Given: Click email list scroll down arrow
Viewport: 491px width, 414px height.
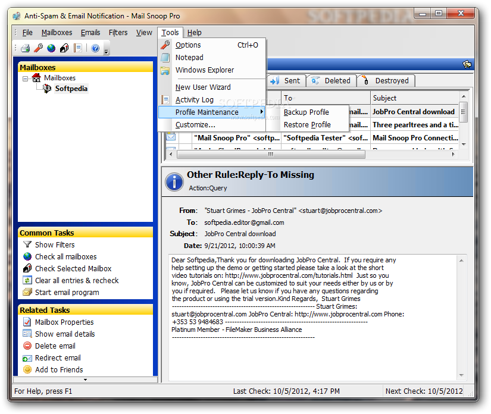Looking at the screenshot, I should point(464,145).
